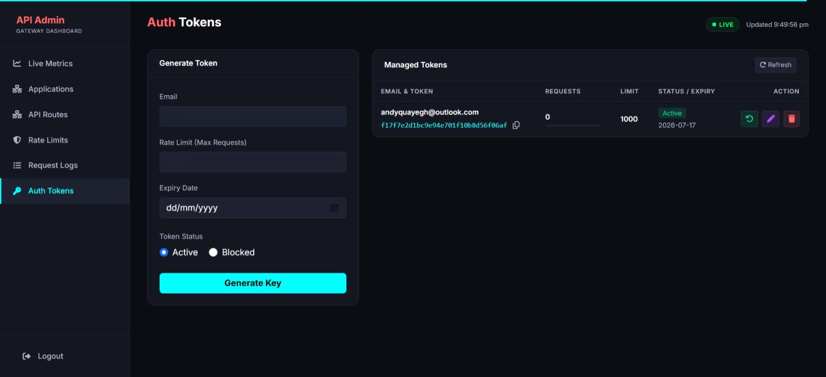Click the Updated 9:49:56 pm timestamp
Viewport: 826px width, 377px height.
coord(777,25)
